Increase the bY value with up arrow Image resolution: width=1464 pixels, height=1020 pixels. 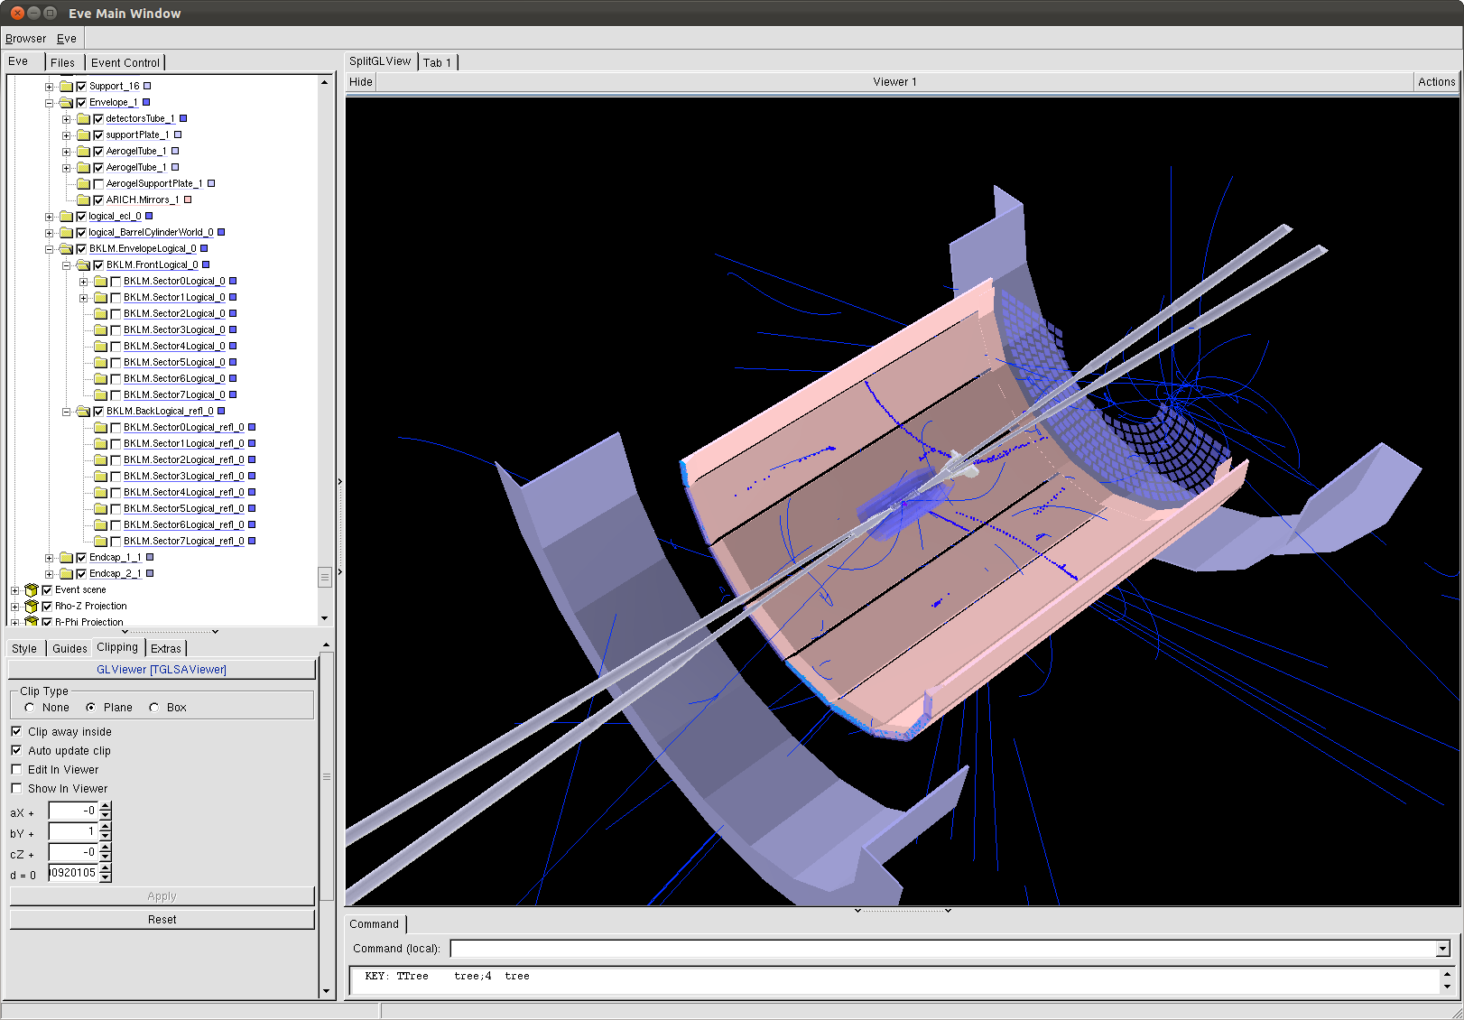click(x=106, y=827)
